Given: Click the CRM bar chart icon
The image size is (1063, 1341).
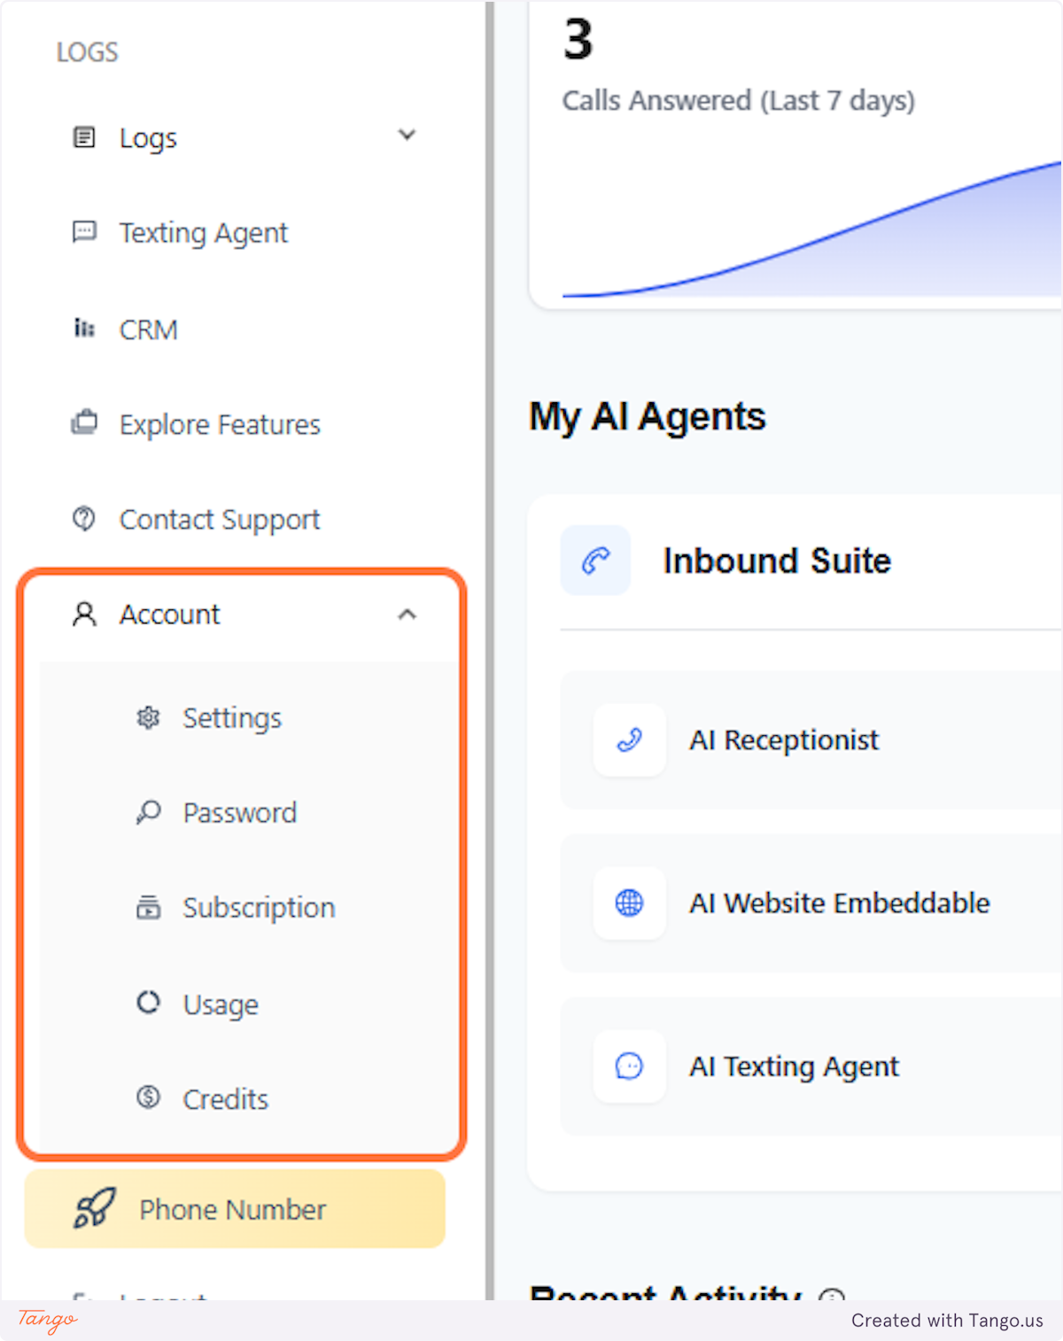Looking at the screenshot, I should [x=83, y=329].
